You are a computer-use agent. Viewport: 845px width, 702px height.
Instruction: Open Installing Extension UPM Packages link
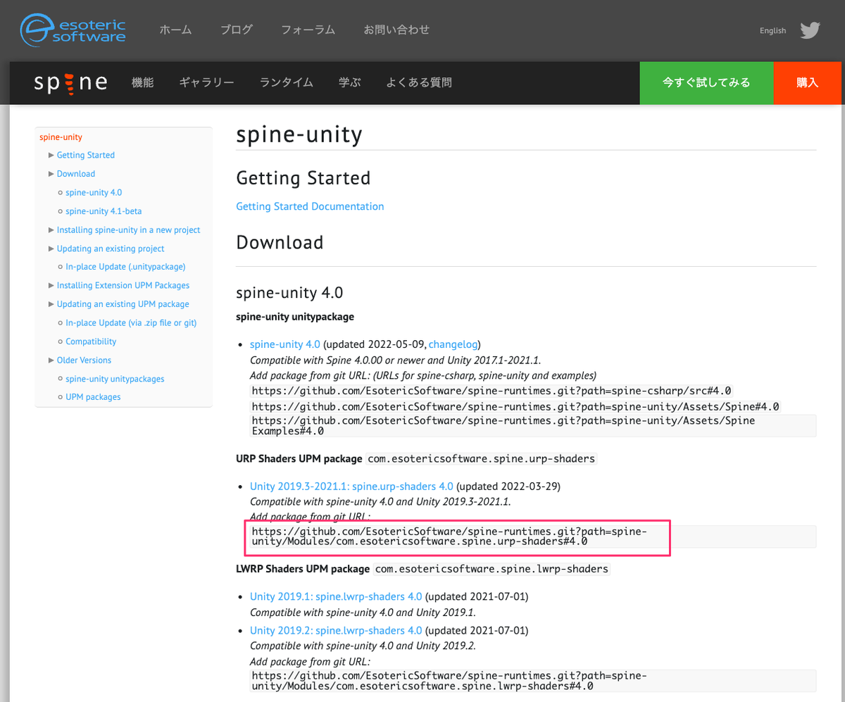coord(123,286)
